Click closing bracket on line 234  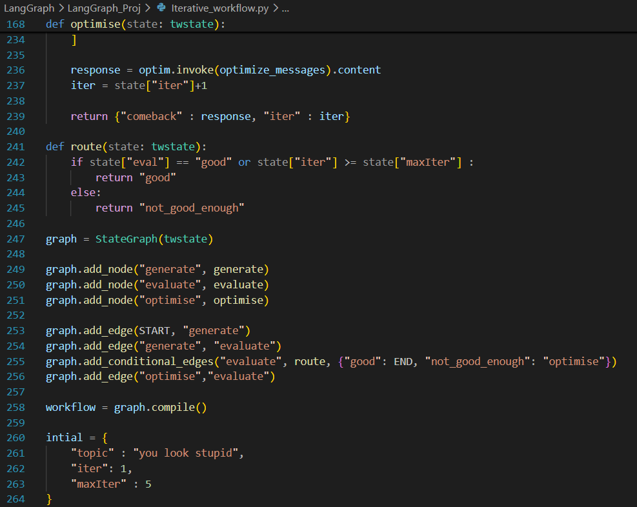(x=74, y=40)
